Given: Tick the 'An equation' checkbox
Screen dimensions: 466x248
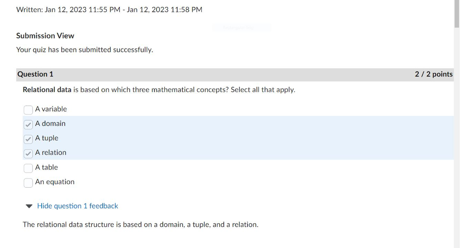Looking at the screenshot, I should [x=28, y=183].
